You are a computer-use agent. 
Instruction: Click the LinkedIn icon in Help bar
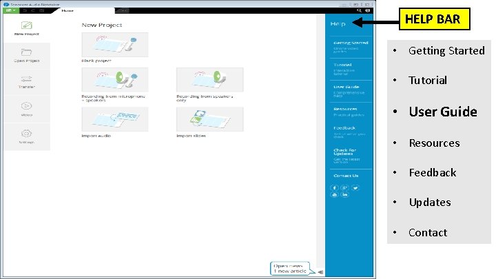[345, 195]
